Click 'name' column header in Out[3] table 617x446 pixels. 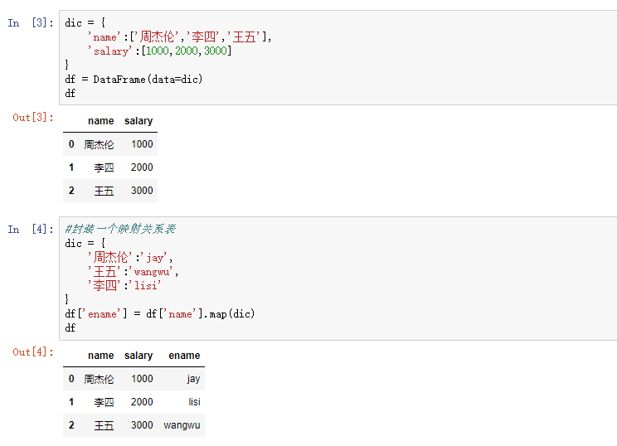100,121
